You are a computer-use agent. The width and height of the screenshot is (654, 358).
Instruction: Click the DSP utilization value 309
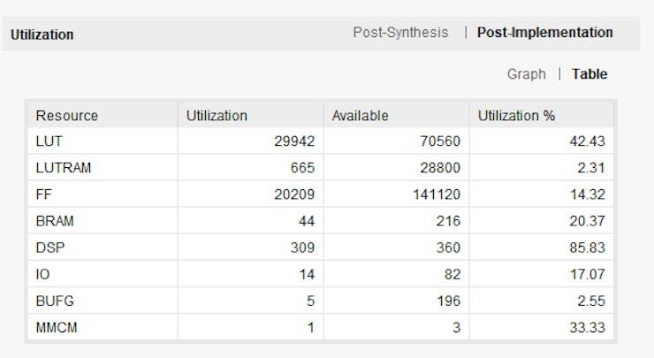coord(302,248)
